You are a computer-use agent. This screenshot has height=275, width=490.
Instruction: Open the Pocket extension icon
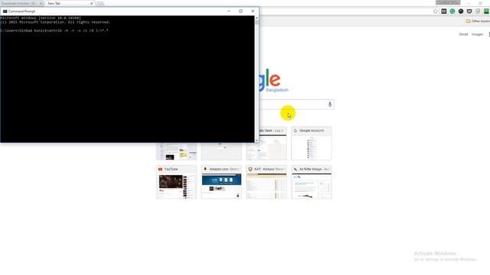[x=469, y=11]
